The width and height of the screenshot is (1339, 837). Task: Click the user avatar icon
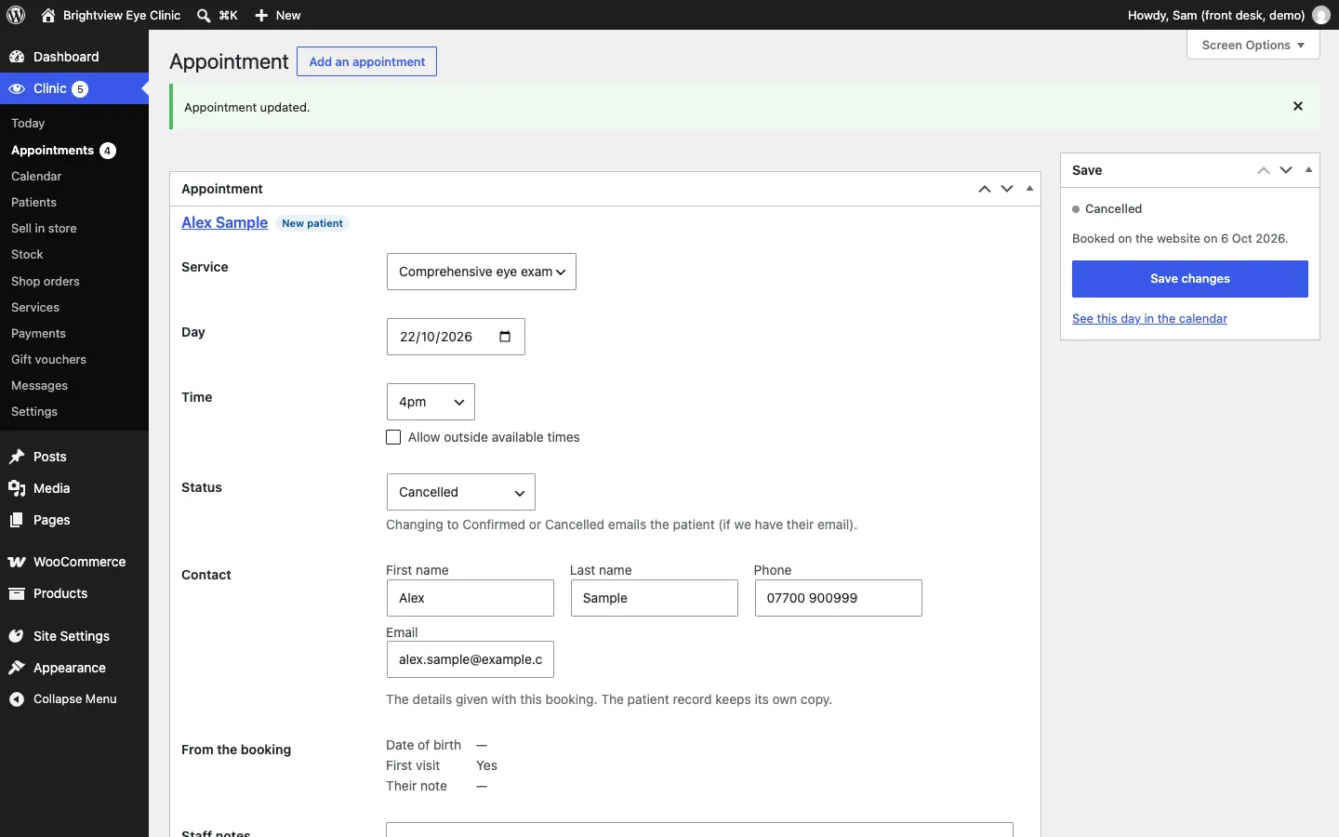[x=1321, y=15]
